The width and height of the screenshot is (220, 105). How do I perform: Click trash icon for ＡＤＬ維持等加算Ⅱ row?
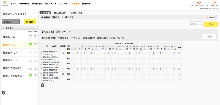[41, 74]
